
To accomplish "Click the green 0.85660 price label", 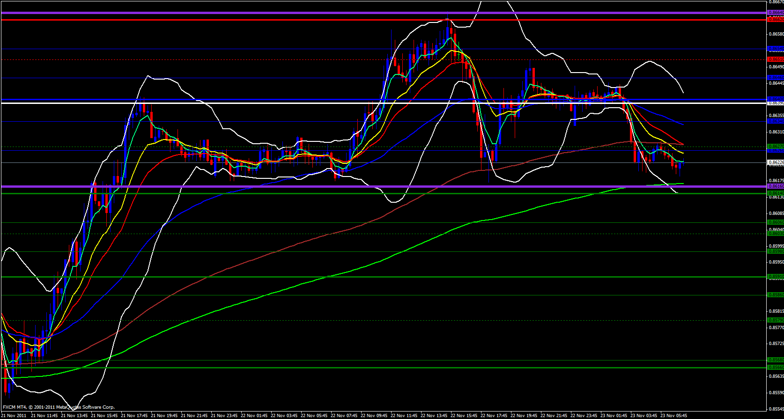I will click(775, 368).
